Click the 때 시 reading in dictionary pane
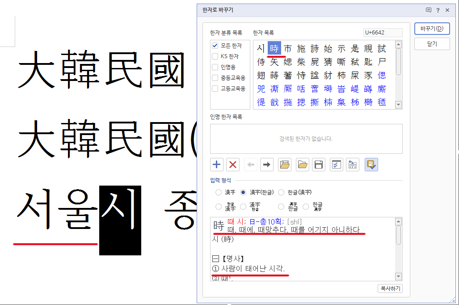This screenshot has width=459, height=305. [x=236, y=222]
